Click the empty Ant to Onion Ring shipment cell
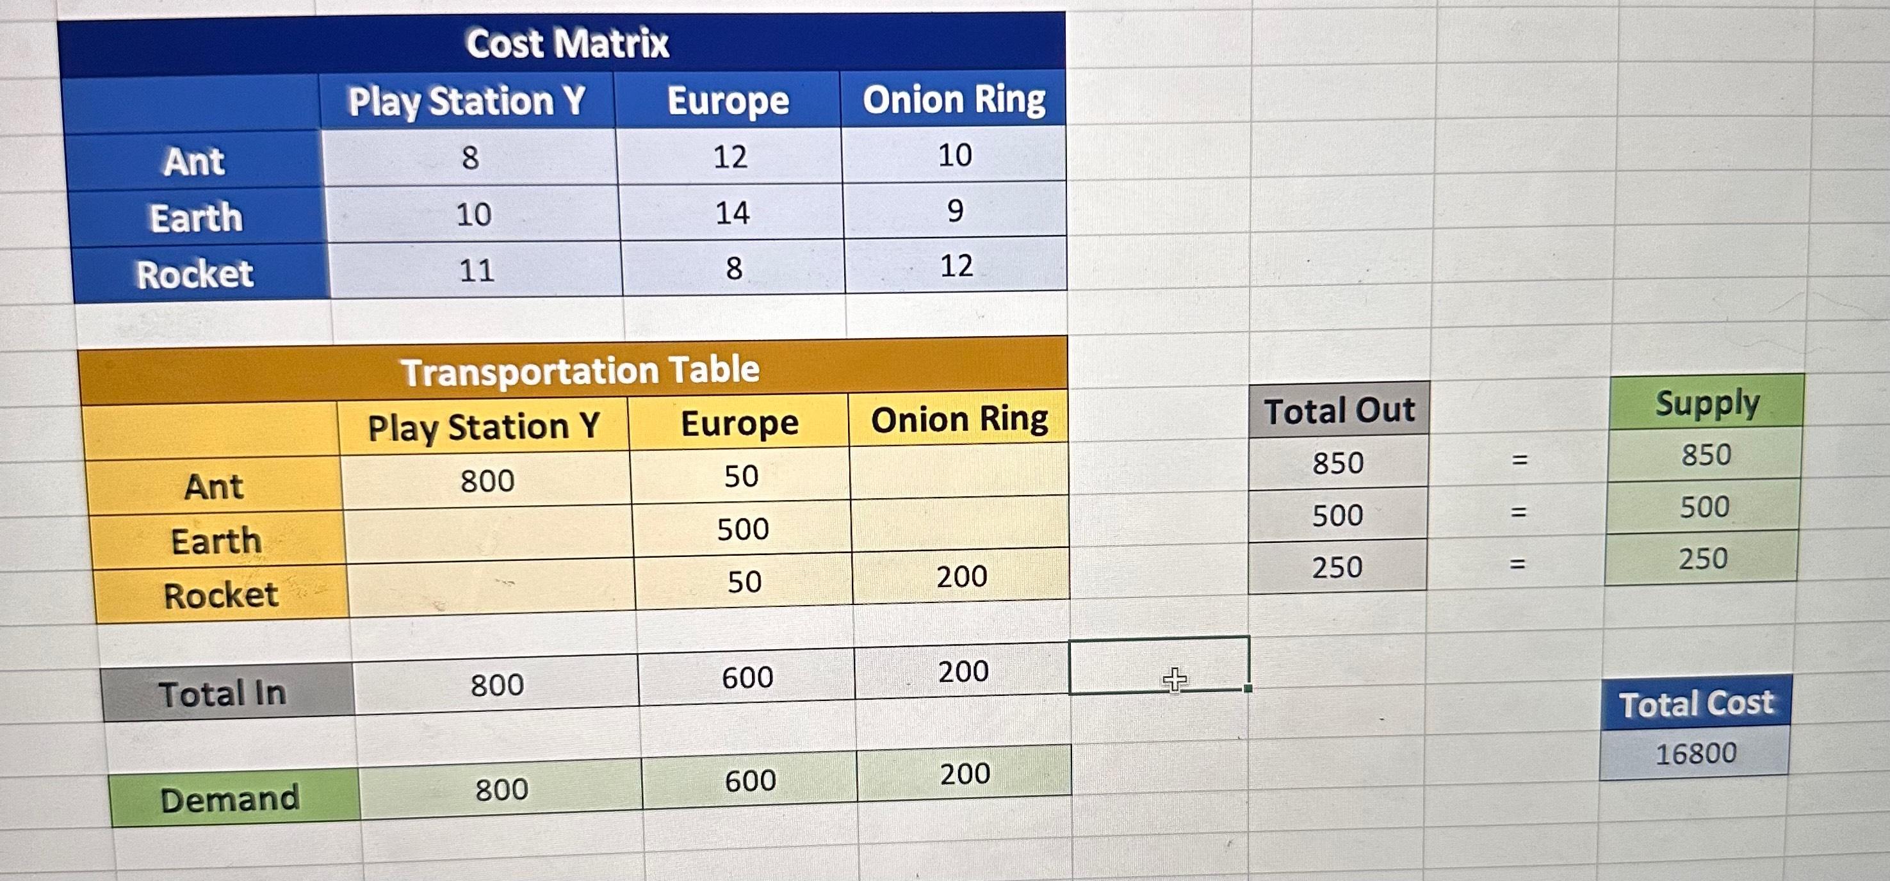The width and height of the screenshot is (1890, 881). pyautogui.click(x=959, y=471)
